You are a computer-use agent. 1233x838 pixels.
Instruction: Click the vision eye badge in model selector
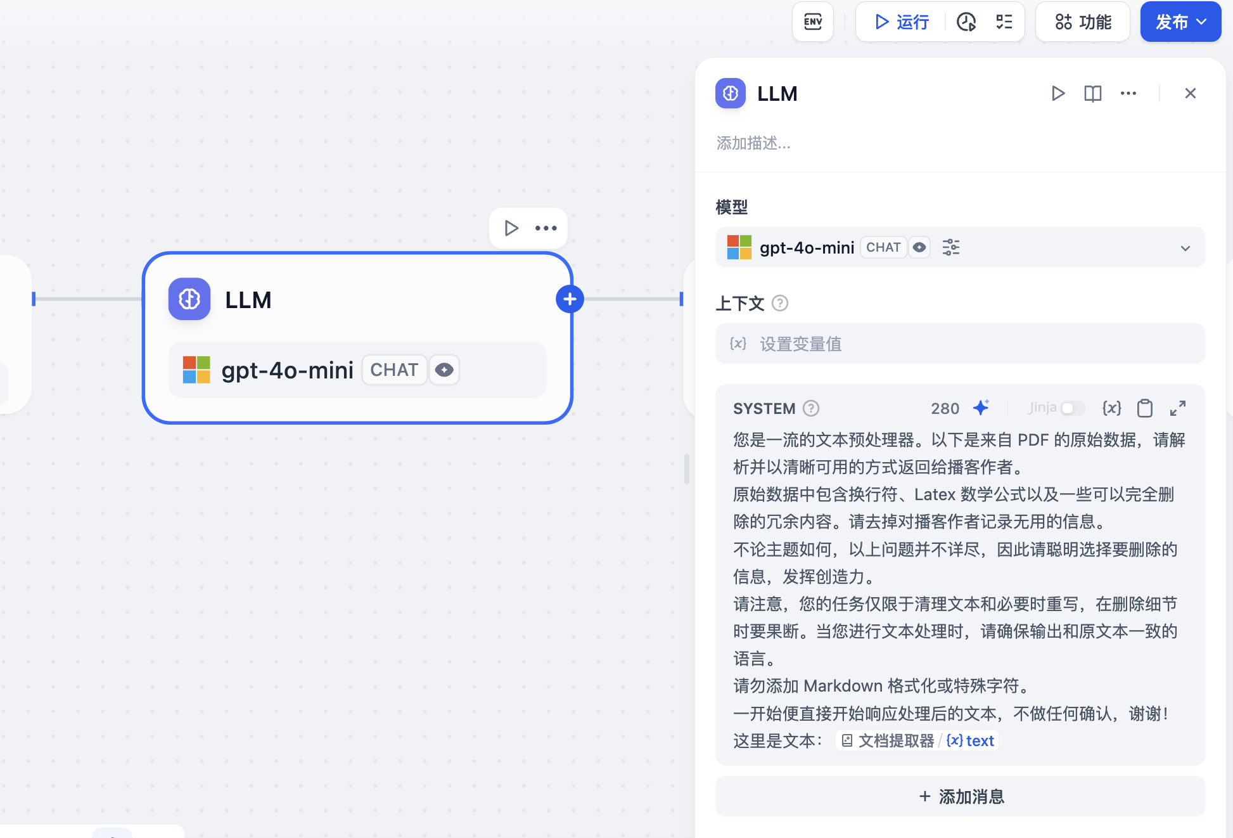point(919,247)
